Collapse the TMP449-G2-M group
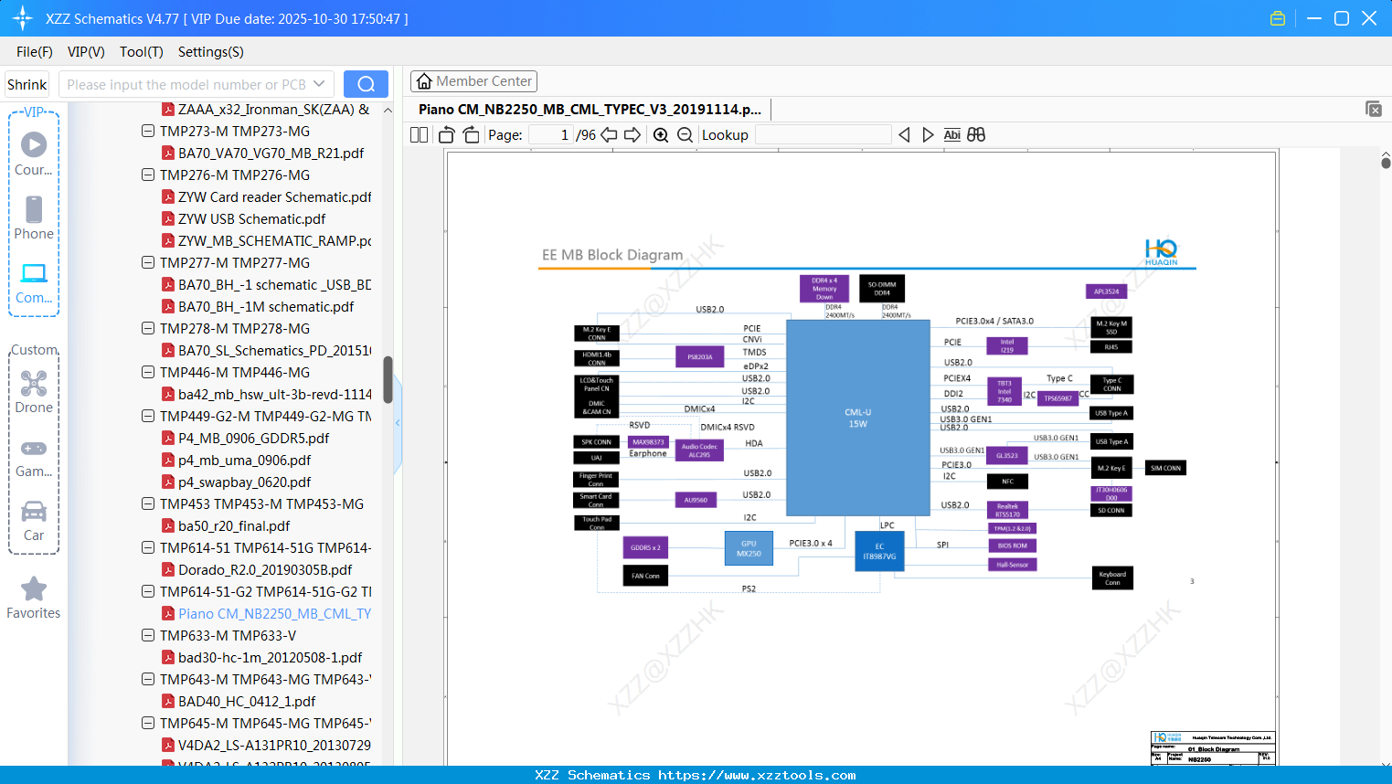This screenshot has height=784, width=1392. click(148, 417)
